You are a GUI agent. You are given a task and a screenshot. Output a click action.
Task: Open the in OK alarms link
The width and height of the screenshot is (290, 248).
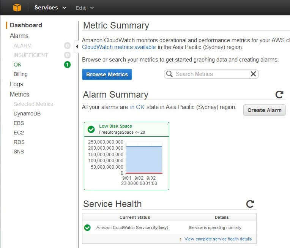(137, 107)
